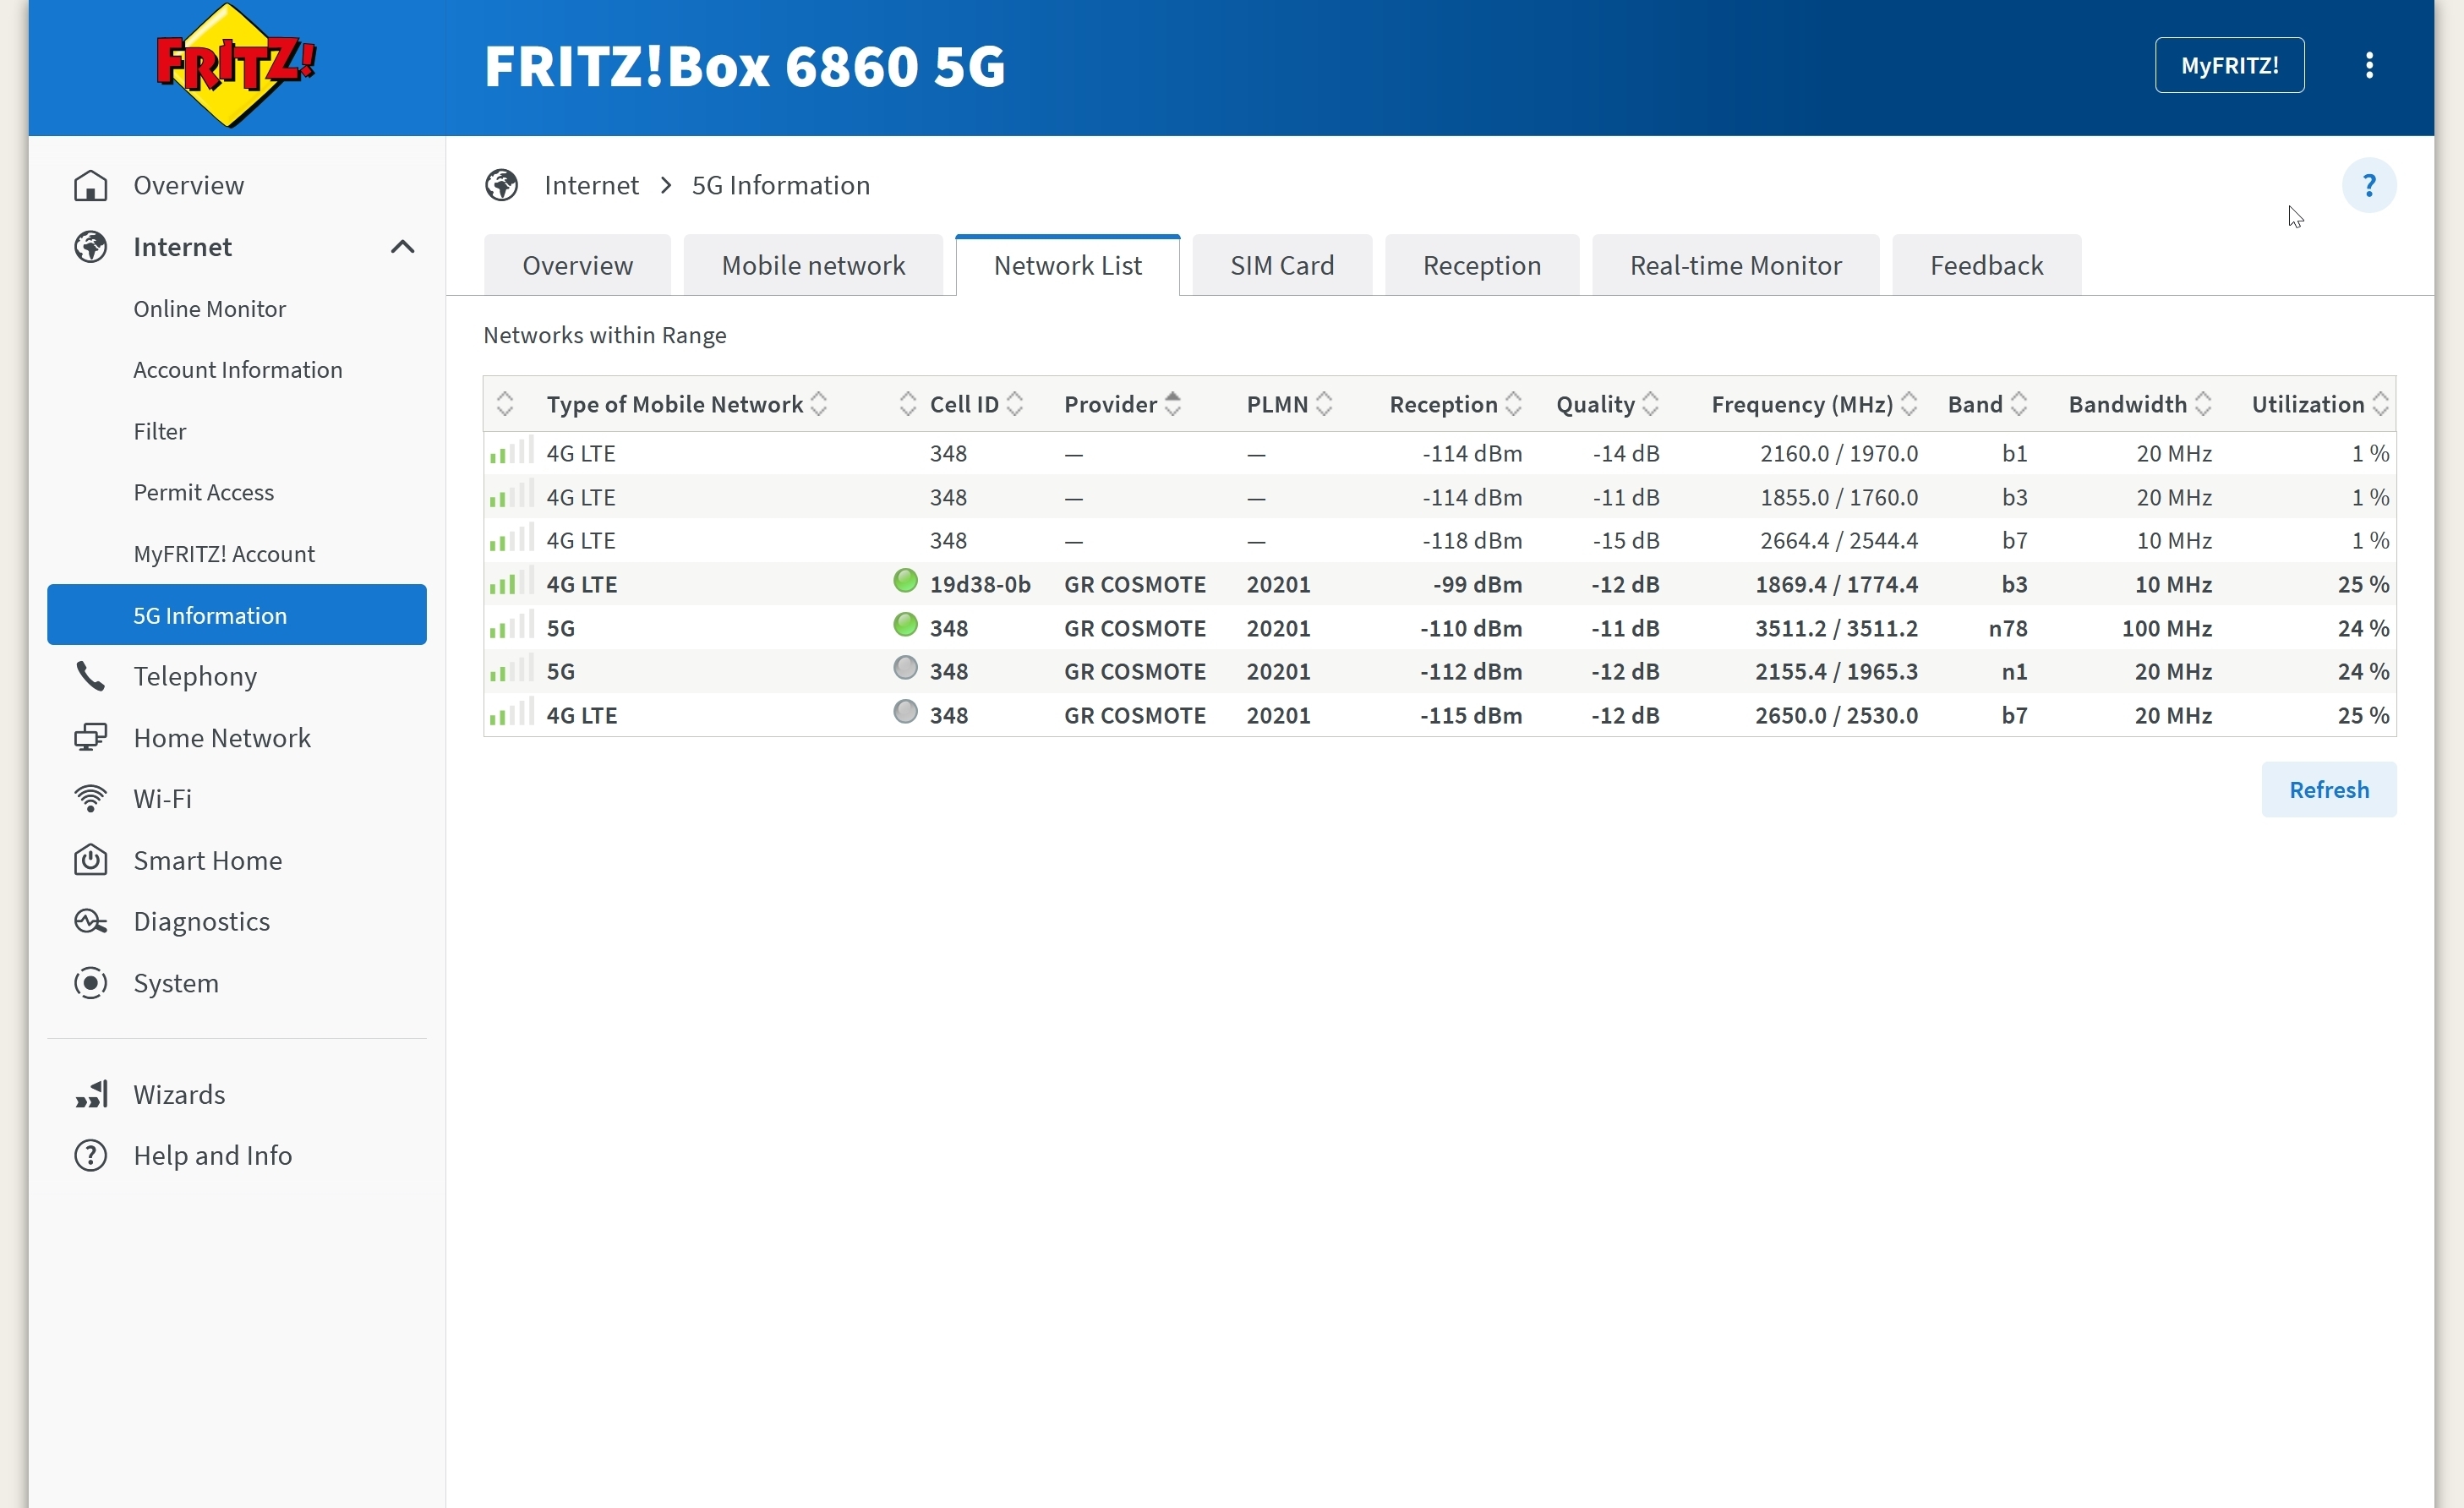Screen dimensions: 2464x1508
Task: Sort table by Quality
Action: click(x=1607, y=404)
